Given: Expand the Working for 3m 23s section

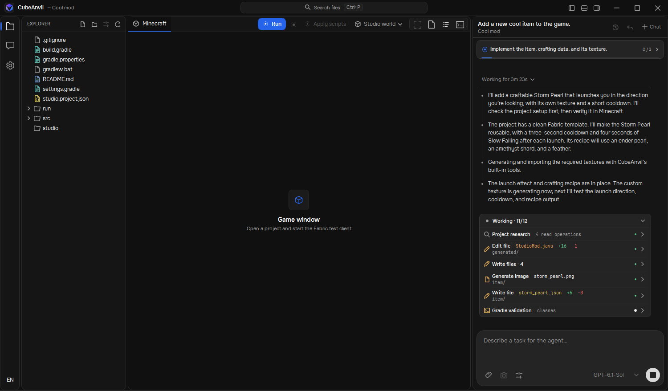Looking at the screenshot, I should [x=508, y=79].
